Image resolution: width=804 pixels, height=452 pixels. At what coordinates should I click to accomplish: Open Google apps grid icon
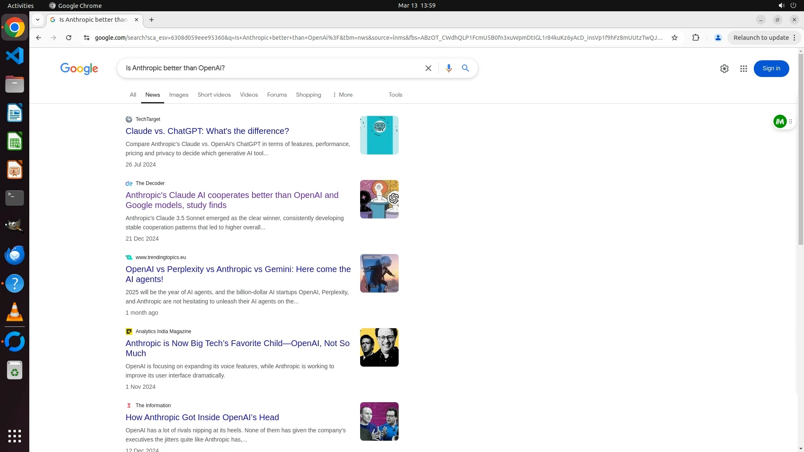(743, 69)
